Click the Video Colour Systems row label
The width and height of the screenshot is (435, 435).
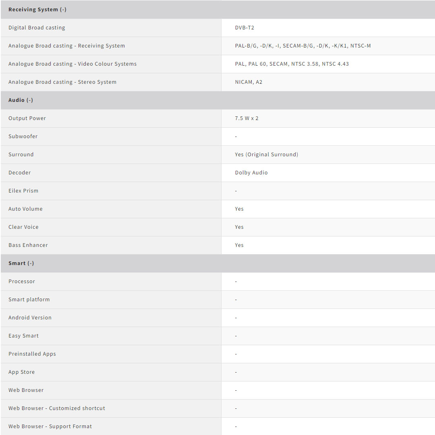click(x=72, y=64)
